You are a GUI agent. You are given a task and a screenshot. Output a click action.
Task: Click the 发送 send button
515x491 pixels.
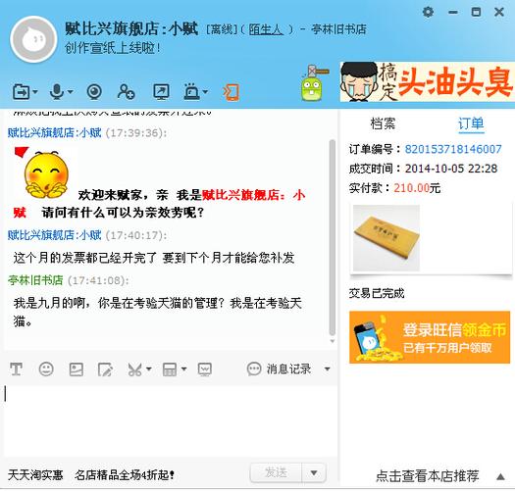click(x=276, y=473)
